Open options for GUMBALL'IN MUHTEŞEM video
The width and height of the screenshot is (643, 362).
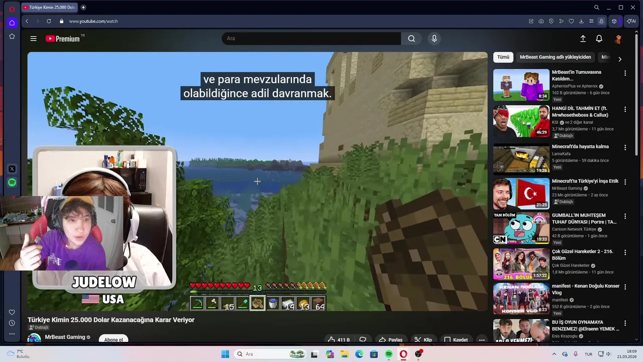click(625, 216)
